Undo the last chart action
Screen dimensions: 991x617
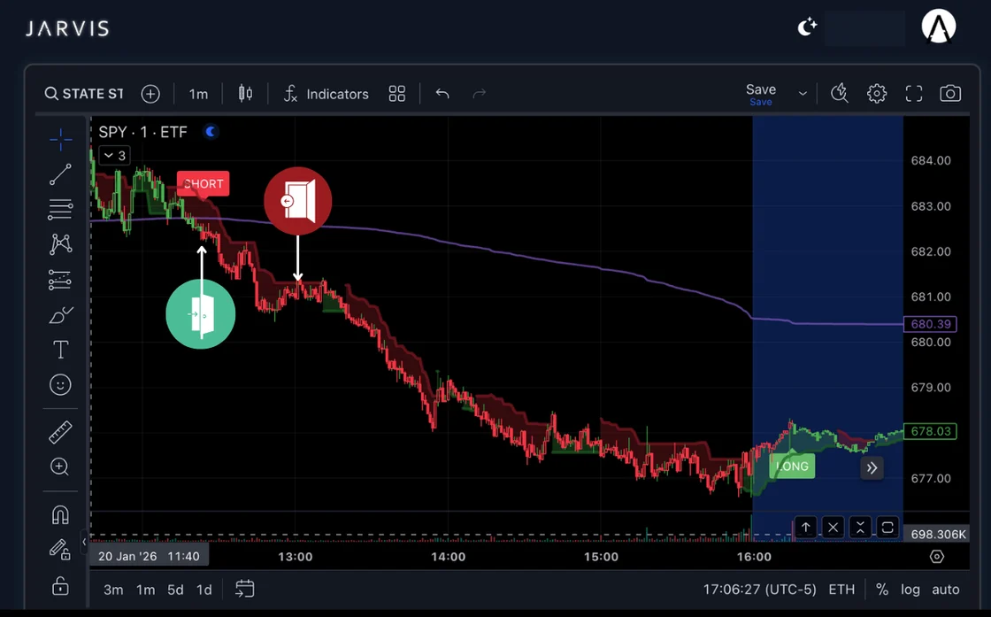click(x=442, y=94)
